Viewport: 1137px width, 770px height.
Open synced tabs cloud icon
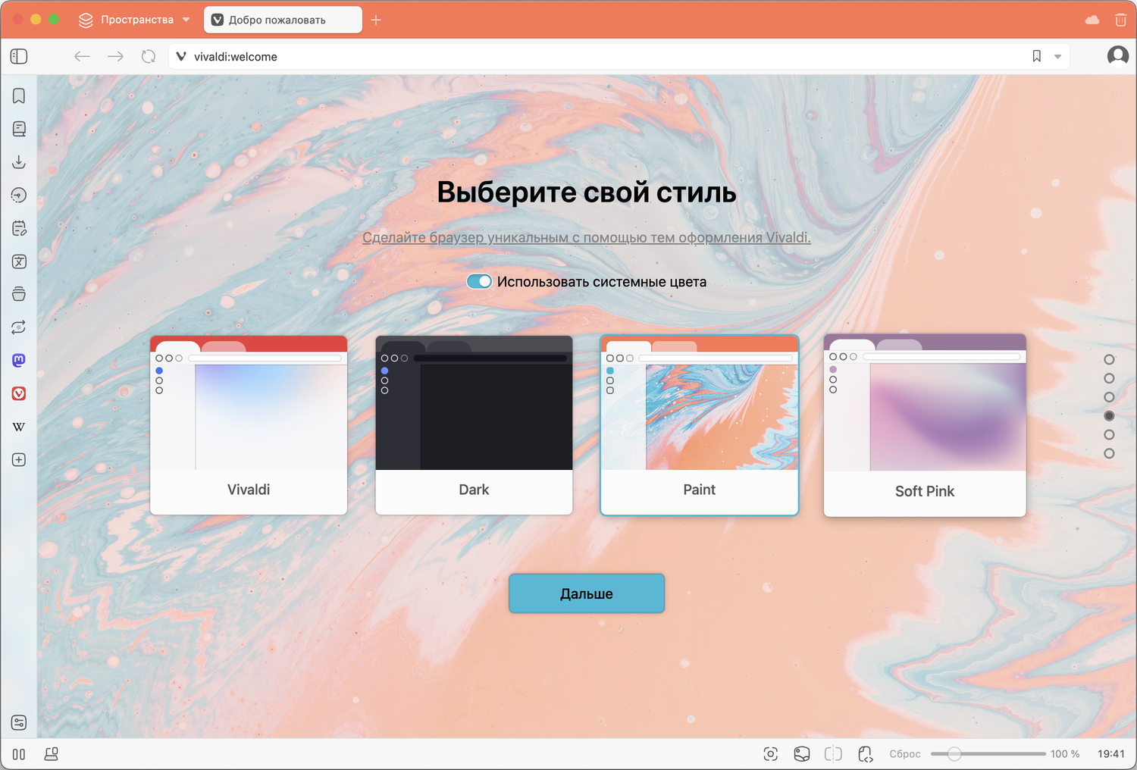point(1092,20)
